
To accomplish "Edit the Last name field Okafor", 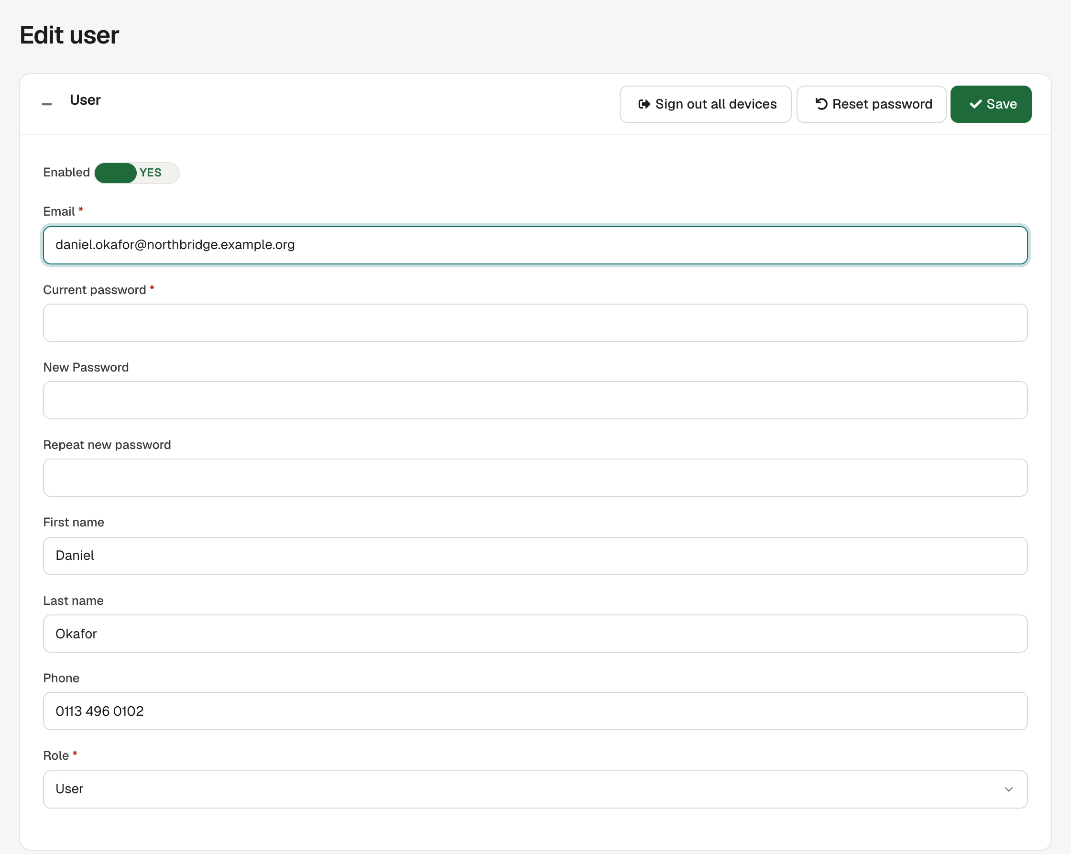I will [x=535, y=634].
